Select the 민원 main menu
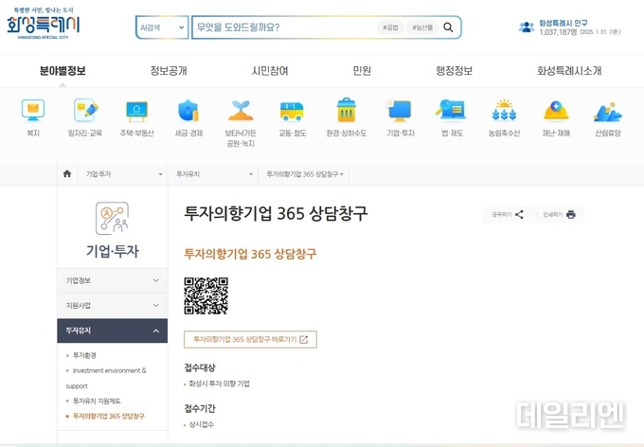644x447 pixels. pos(362,71)
